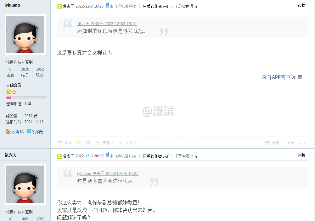The width and height of the screenshot is (315, 221).
Task: Click the gray 反对 downvote arrow icon
Action: 120,142
